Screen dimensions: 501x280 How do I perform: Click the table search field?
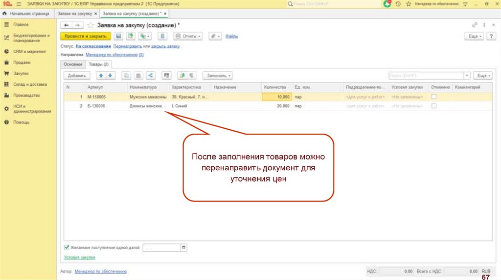pos(425,76)
